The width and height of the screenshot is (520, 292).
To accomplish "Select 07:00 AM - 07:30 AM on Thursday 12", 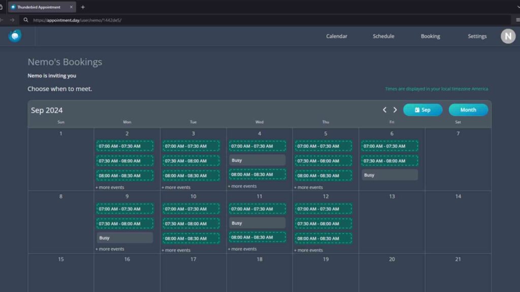I will coord(323,209).
